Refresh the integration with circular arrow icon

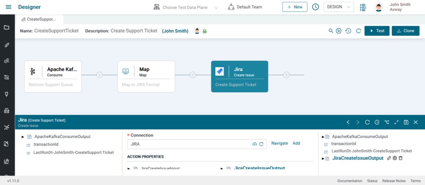click(x=358, y=31)
